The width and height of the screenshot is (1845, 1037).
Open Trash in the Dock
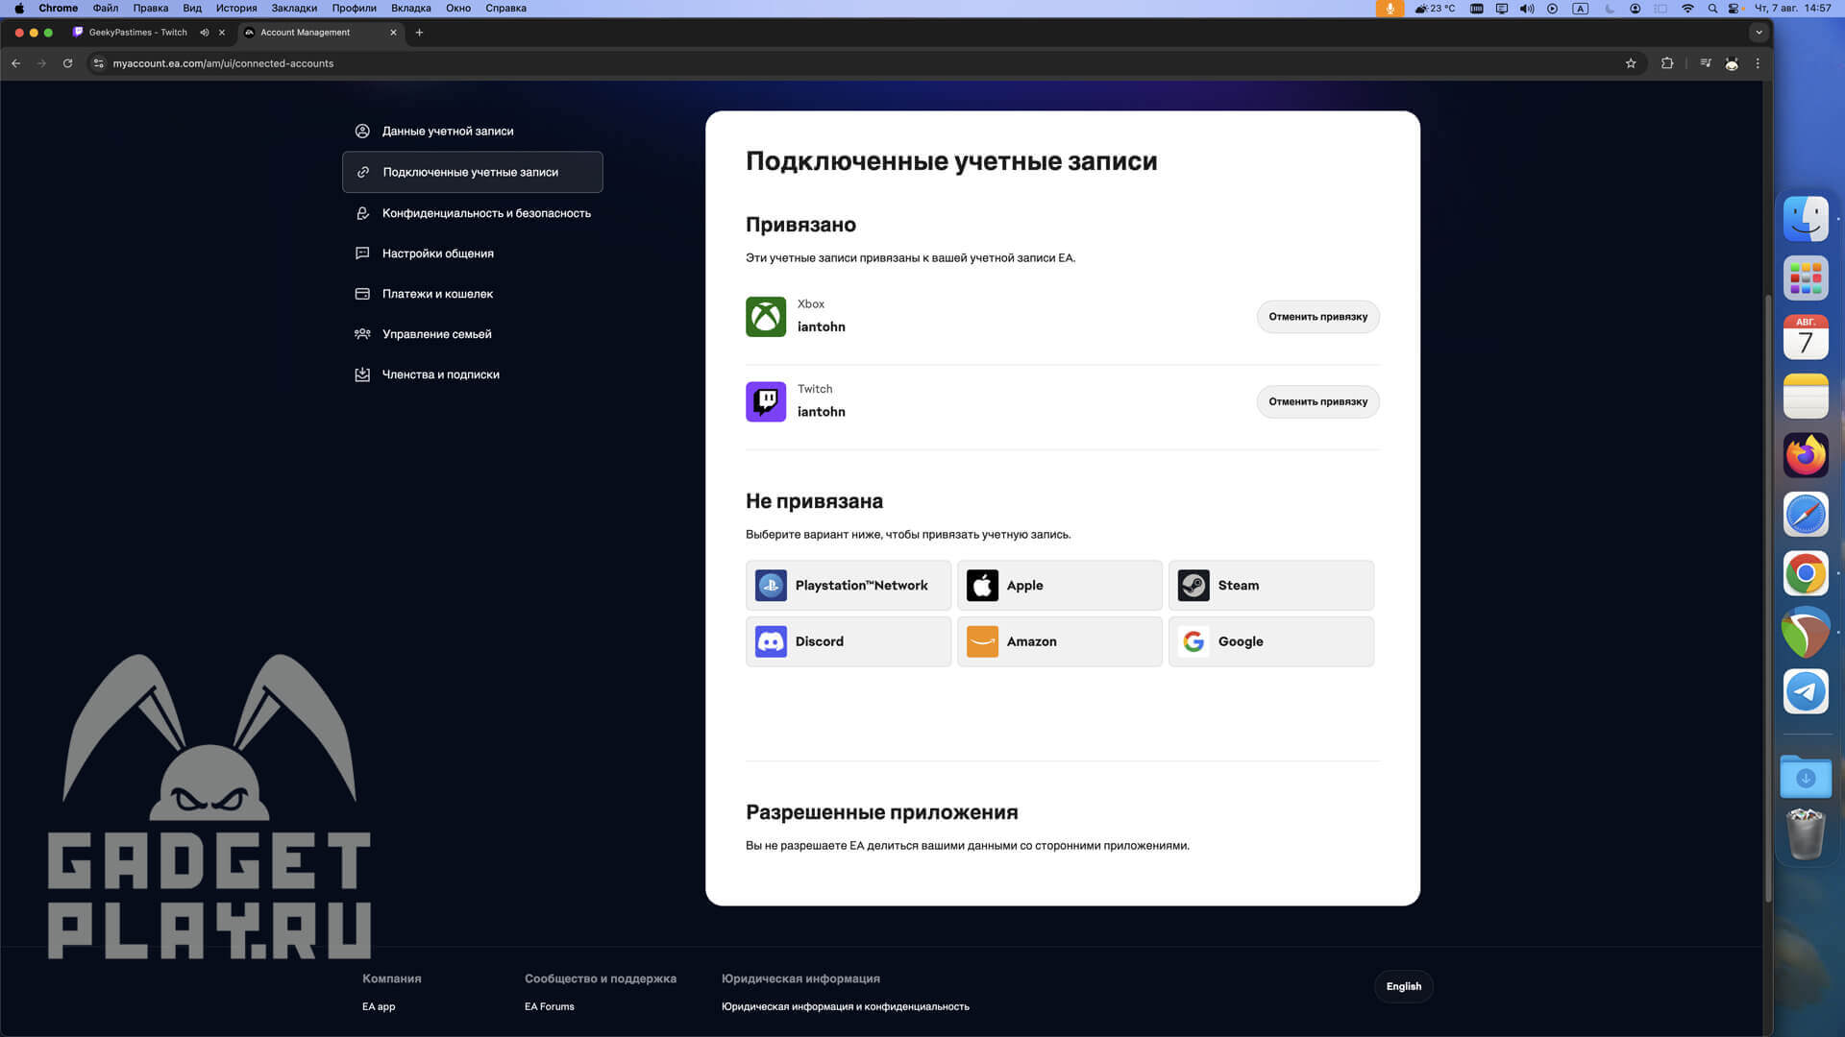(x=1806, y=833)
